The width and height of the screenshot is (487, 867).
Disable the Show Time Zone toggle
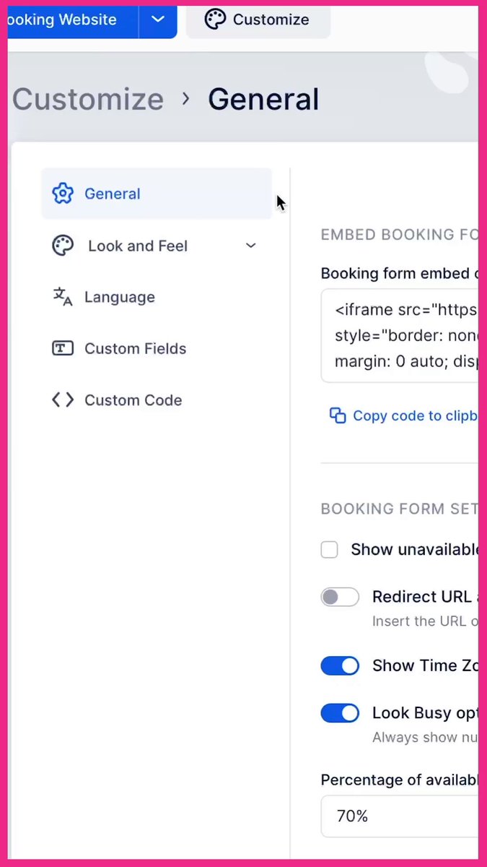pos(340,665)
